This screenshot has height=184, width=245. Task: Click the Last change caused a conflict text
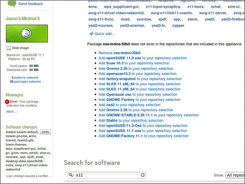(x=29, y=176)
